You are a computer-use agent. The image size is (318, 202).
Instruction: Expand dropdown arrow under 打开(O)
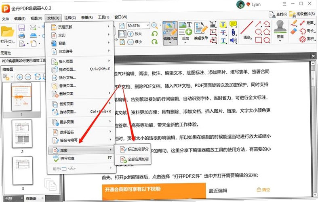[8, 45]
